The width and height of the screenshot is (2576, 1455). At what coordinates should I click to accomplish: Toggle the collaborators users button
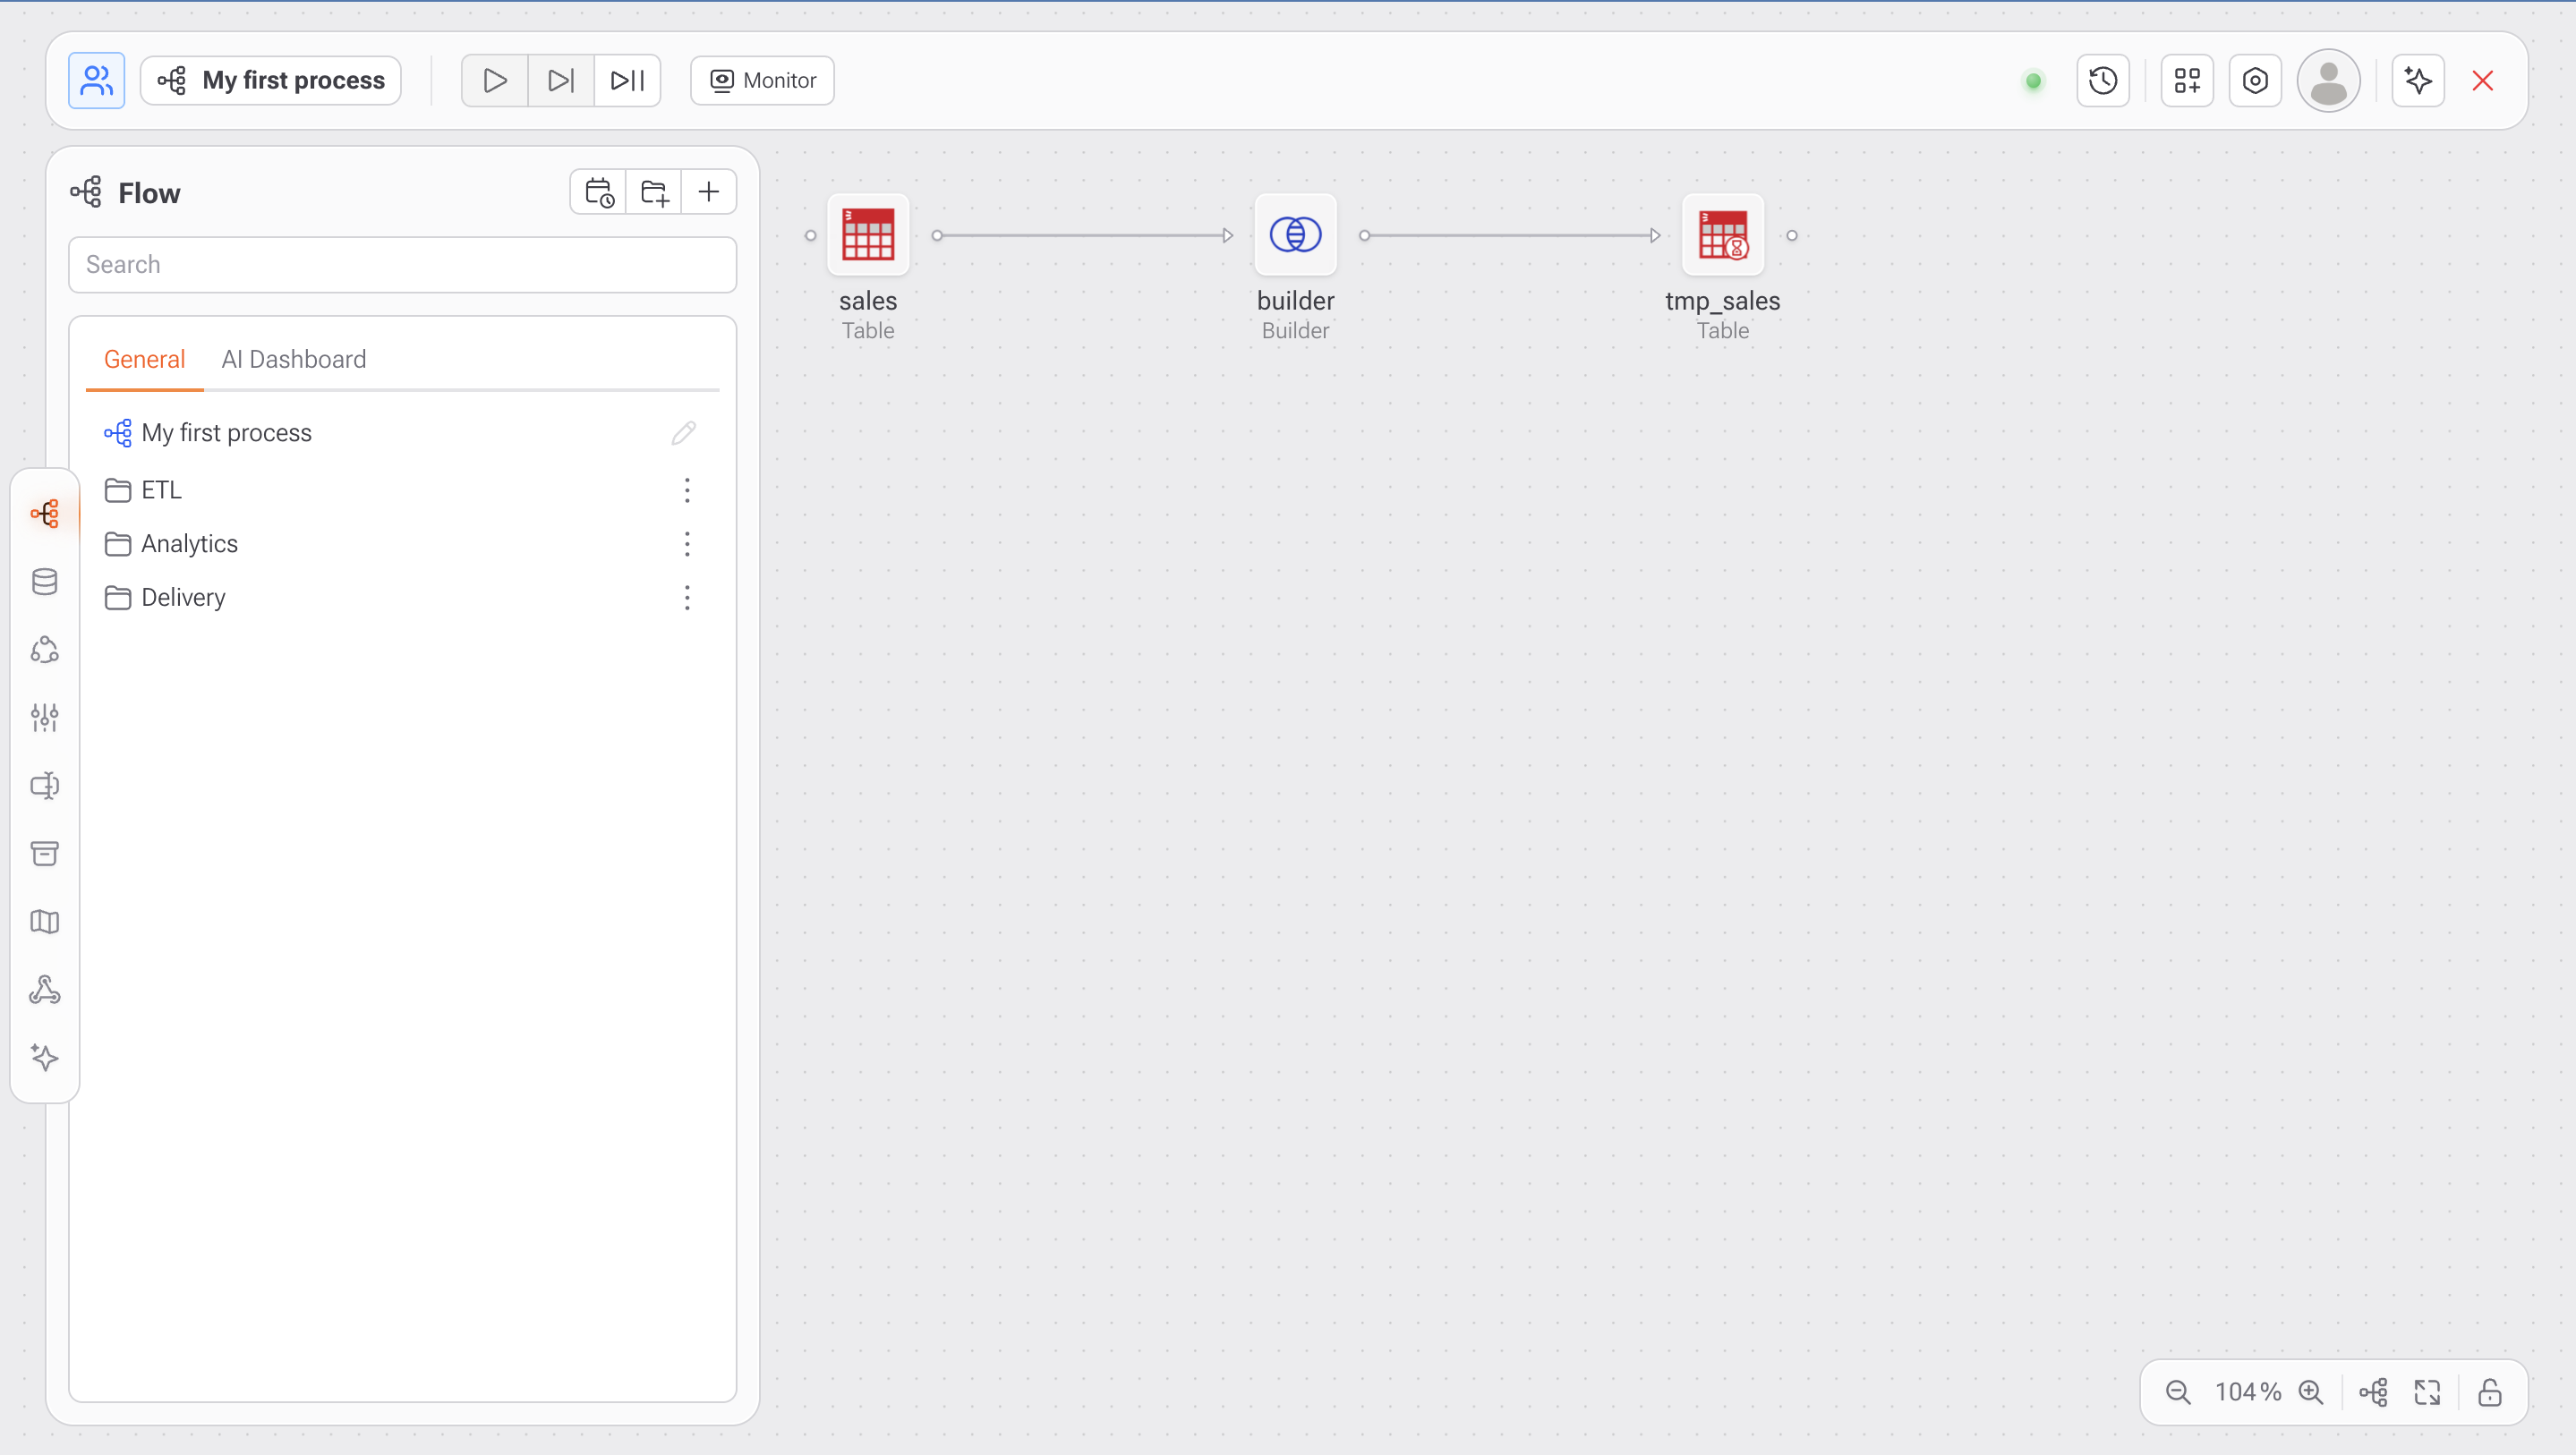pyautogui.click(x=96, y=80)
